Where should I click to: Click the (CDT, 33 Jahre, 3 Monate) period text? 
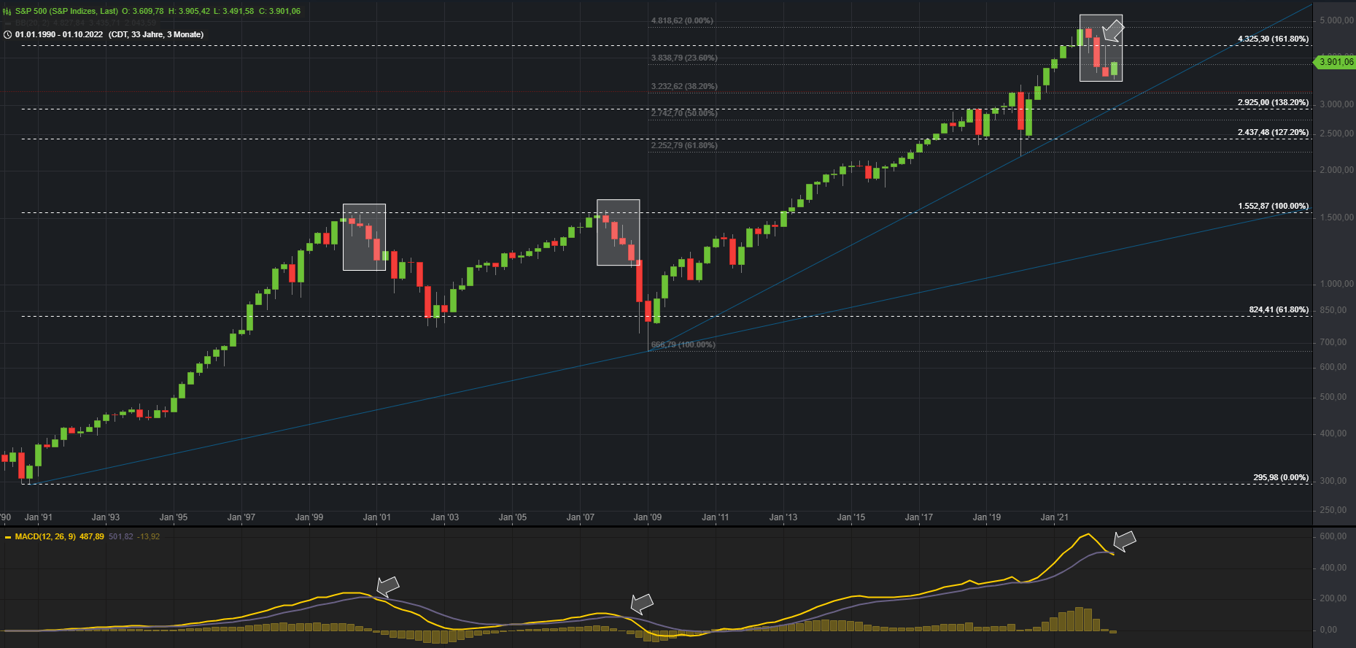(x=156, y=35)
